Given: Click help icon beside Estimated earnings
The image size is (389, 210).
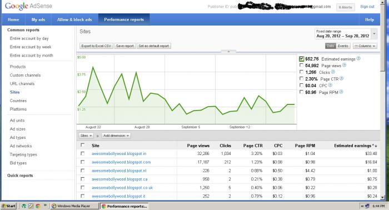Looking at the screenshot, I should (358, 58).
